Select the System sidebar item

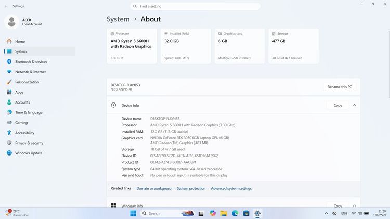(40, 51)
